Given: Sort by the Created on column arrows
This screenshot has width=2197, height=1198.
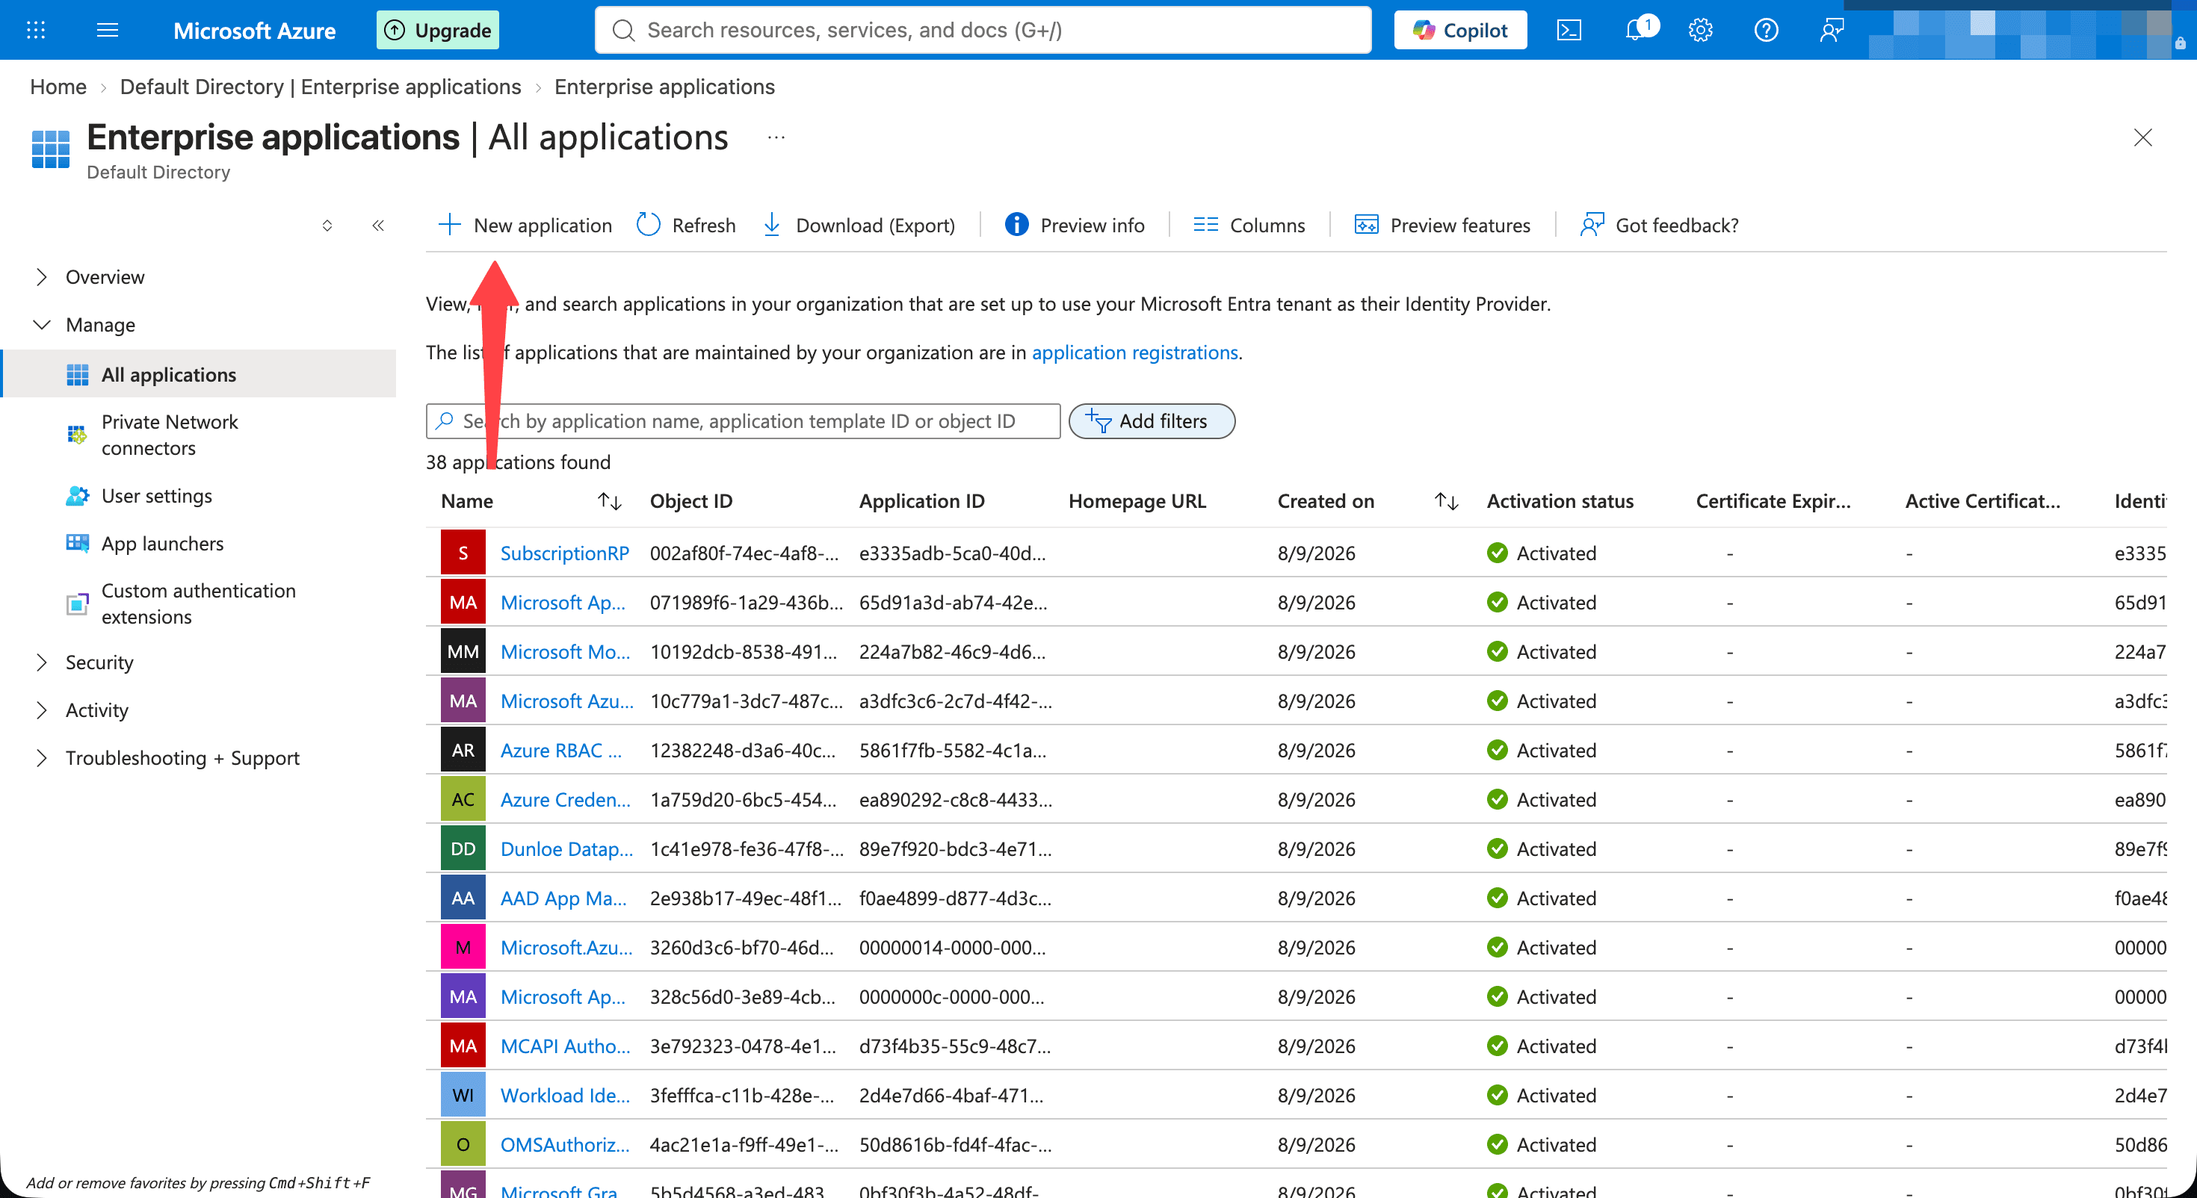Looking at the screenshot, I should pyautogui.click(x=1446, y=501).
